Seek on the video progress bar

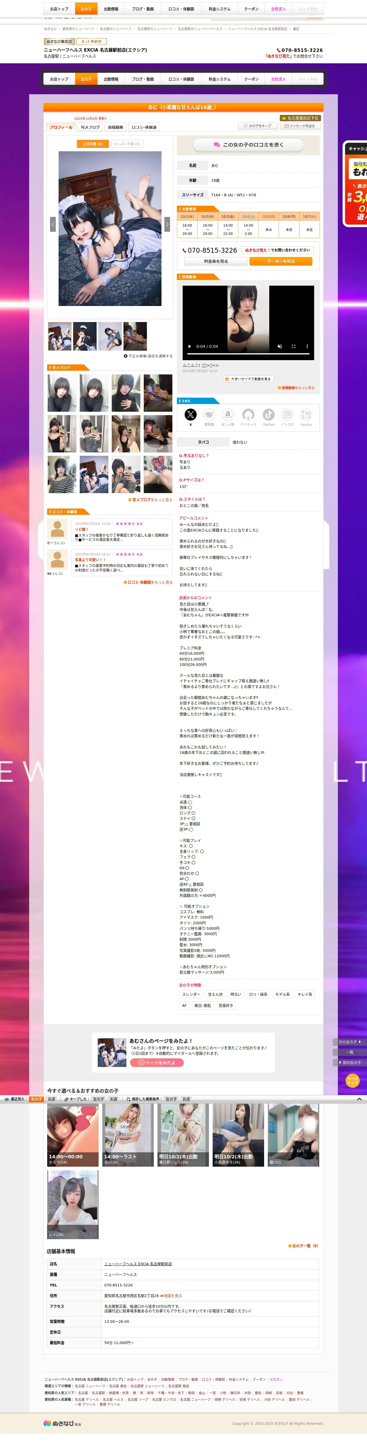(x=248, y=354)
